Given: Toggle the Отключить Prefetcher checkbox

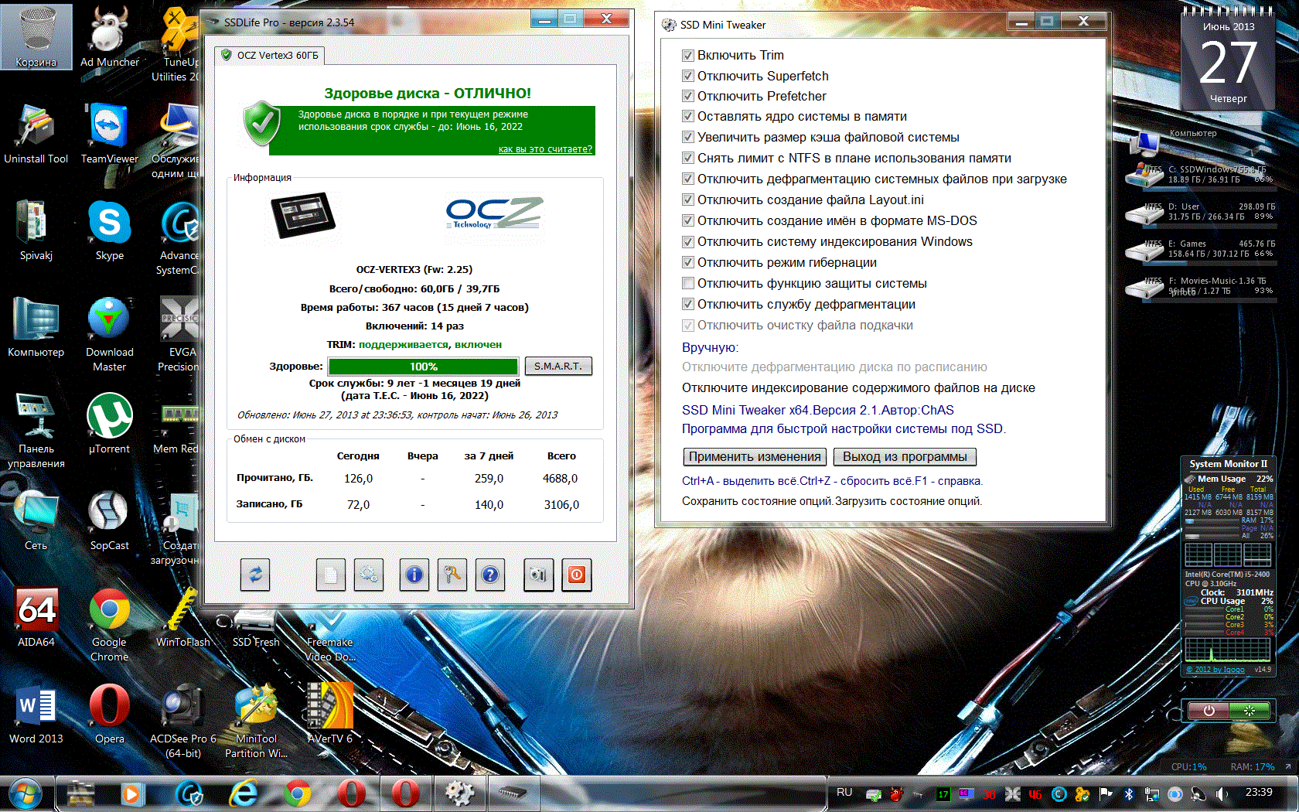Looking at the screenshot, I should click(688, 96).
